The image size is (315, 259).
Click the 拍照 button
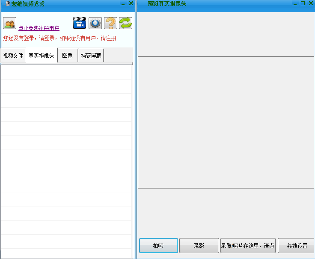(158, 246)
